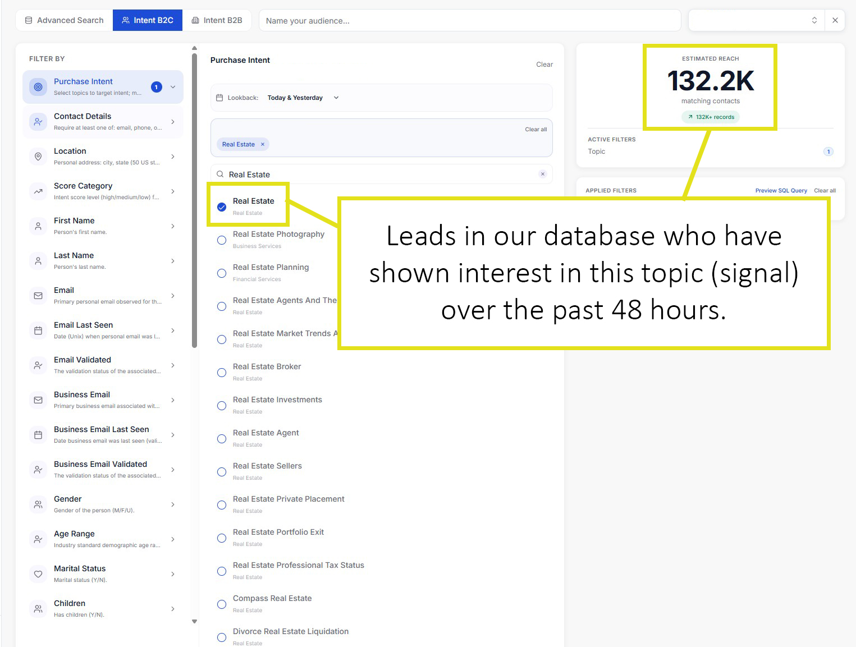Select the Real Estate Agent topic
856x647 pixels.
[x=222, y=439]
